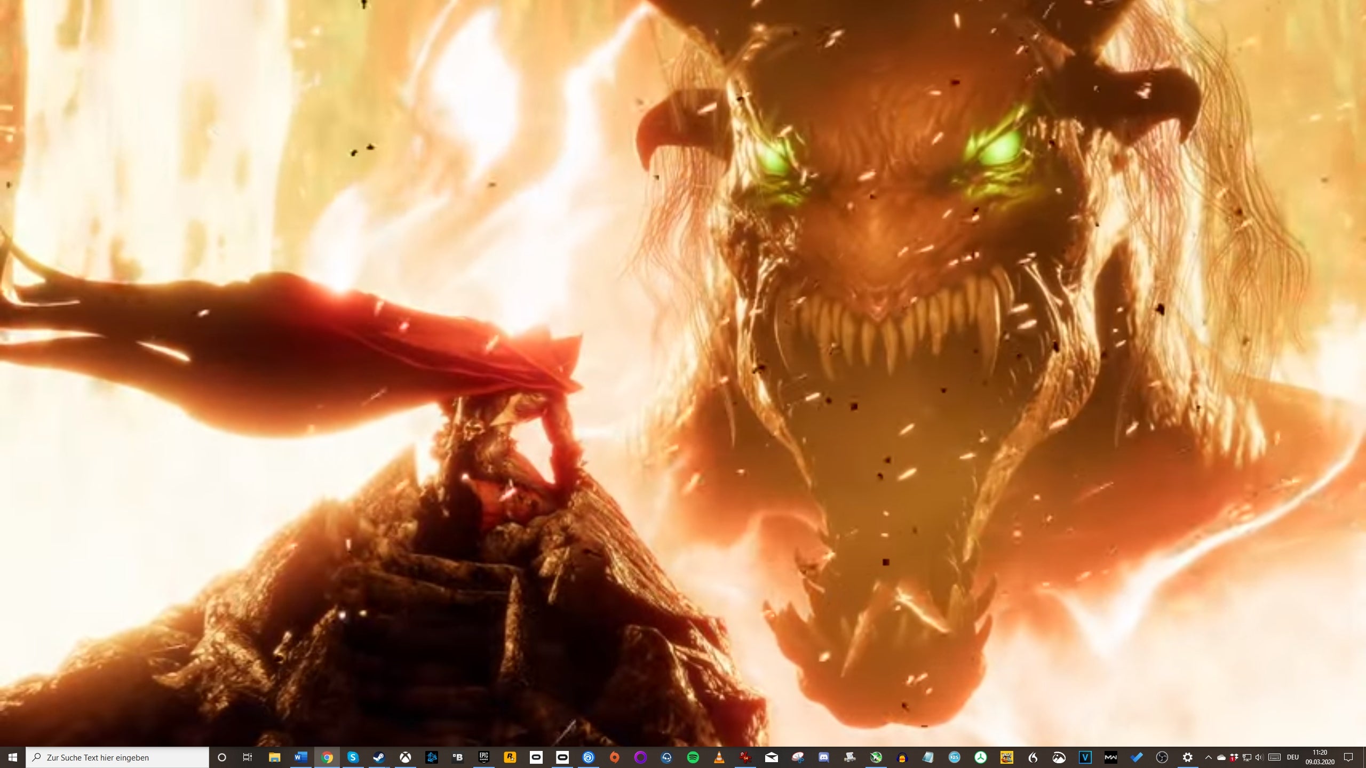Open OneDrive cloud tray icon
This screenshot has height=768, width=1366.
(x=1221, y=757)
